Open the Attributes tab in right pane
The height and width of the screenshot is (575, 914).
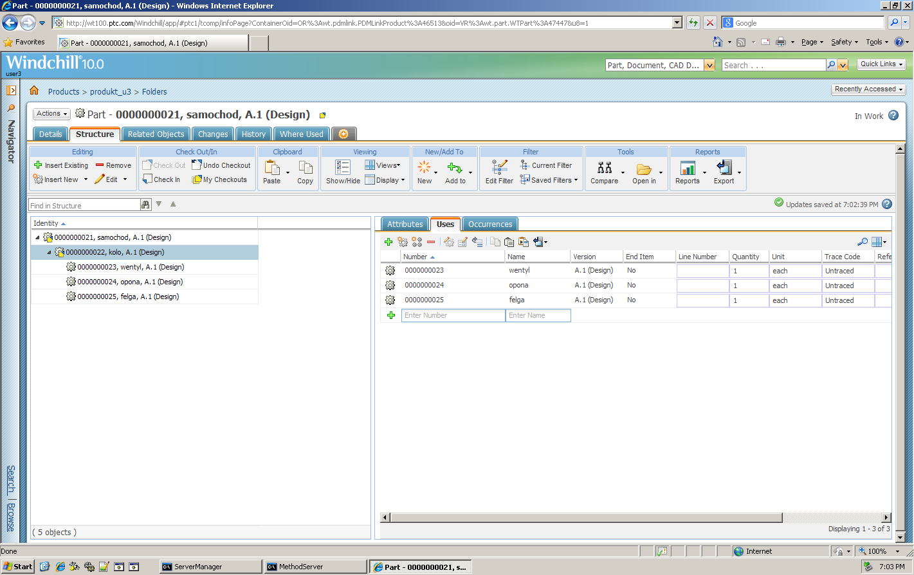point(405,224)
